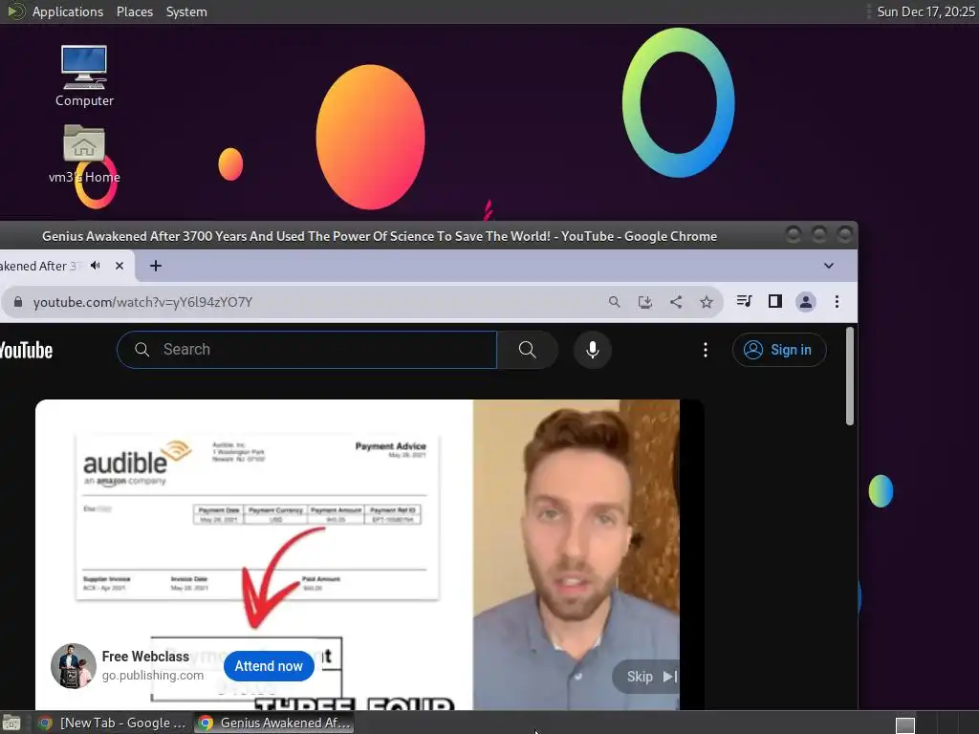This screenshot has width=979, height=734.
Task: Open the Applications menu
Action: [68, 11]
